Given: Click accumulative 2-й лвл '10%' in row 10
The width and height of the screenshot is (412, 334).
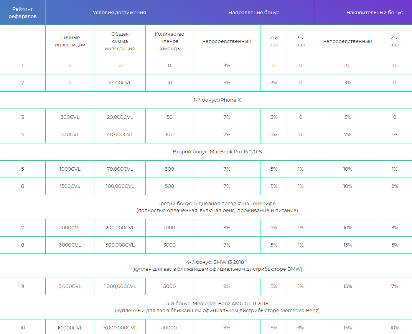Looking at the screenshot, I should (x=394, y=328).
